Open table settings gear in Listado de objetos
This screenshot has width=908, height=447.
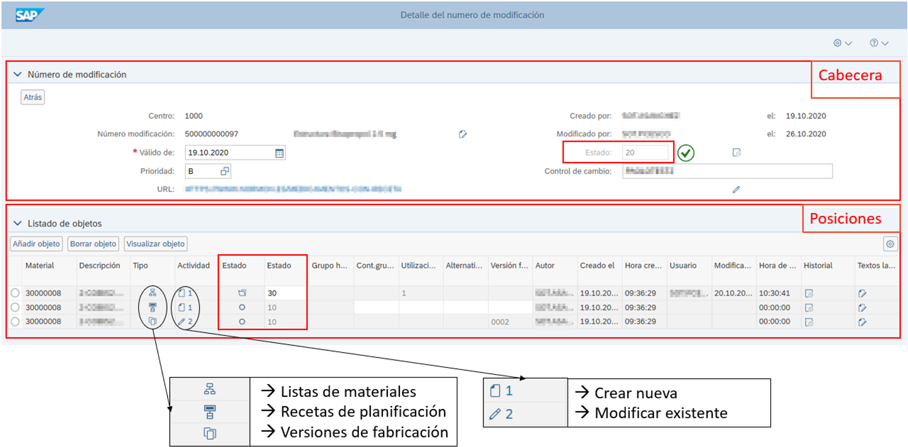[890, 244]
